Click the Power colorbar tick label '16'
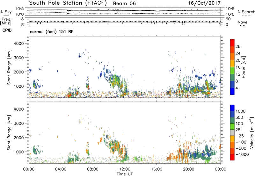Screen dimensions: 255x176 tap(238, 67)
